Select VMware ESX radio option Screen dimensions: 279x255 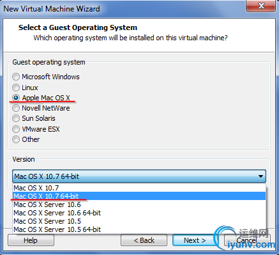pyautogui.click(x=16, y=129)
